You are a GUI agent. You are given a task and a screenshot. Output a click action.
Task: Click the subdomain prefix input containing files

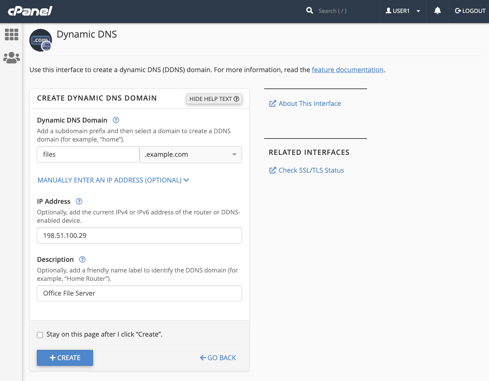[x=88, y=154]
